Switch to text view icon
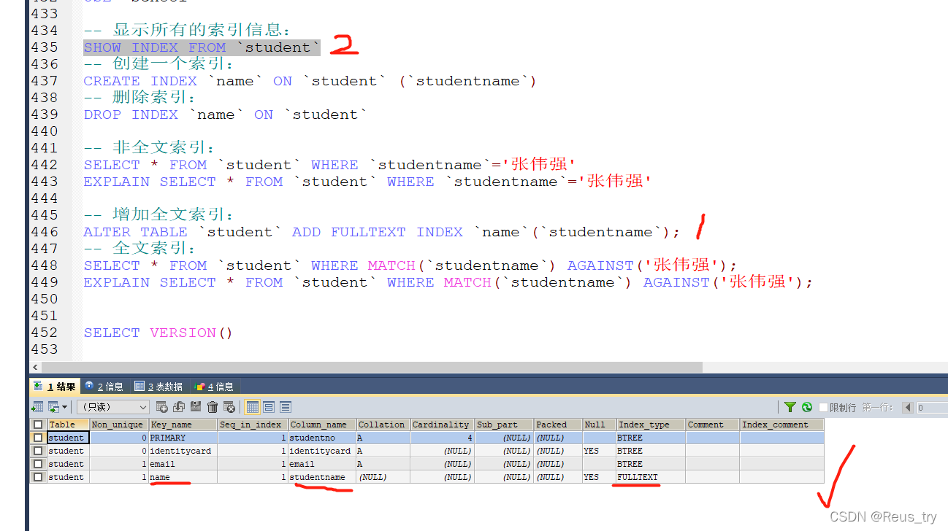This screenshot has width=948, height=531. (286, 407)
